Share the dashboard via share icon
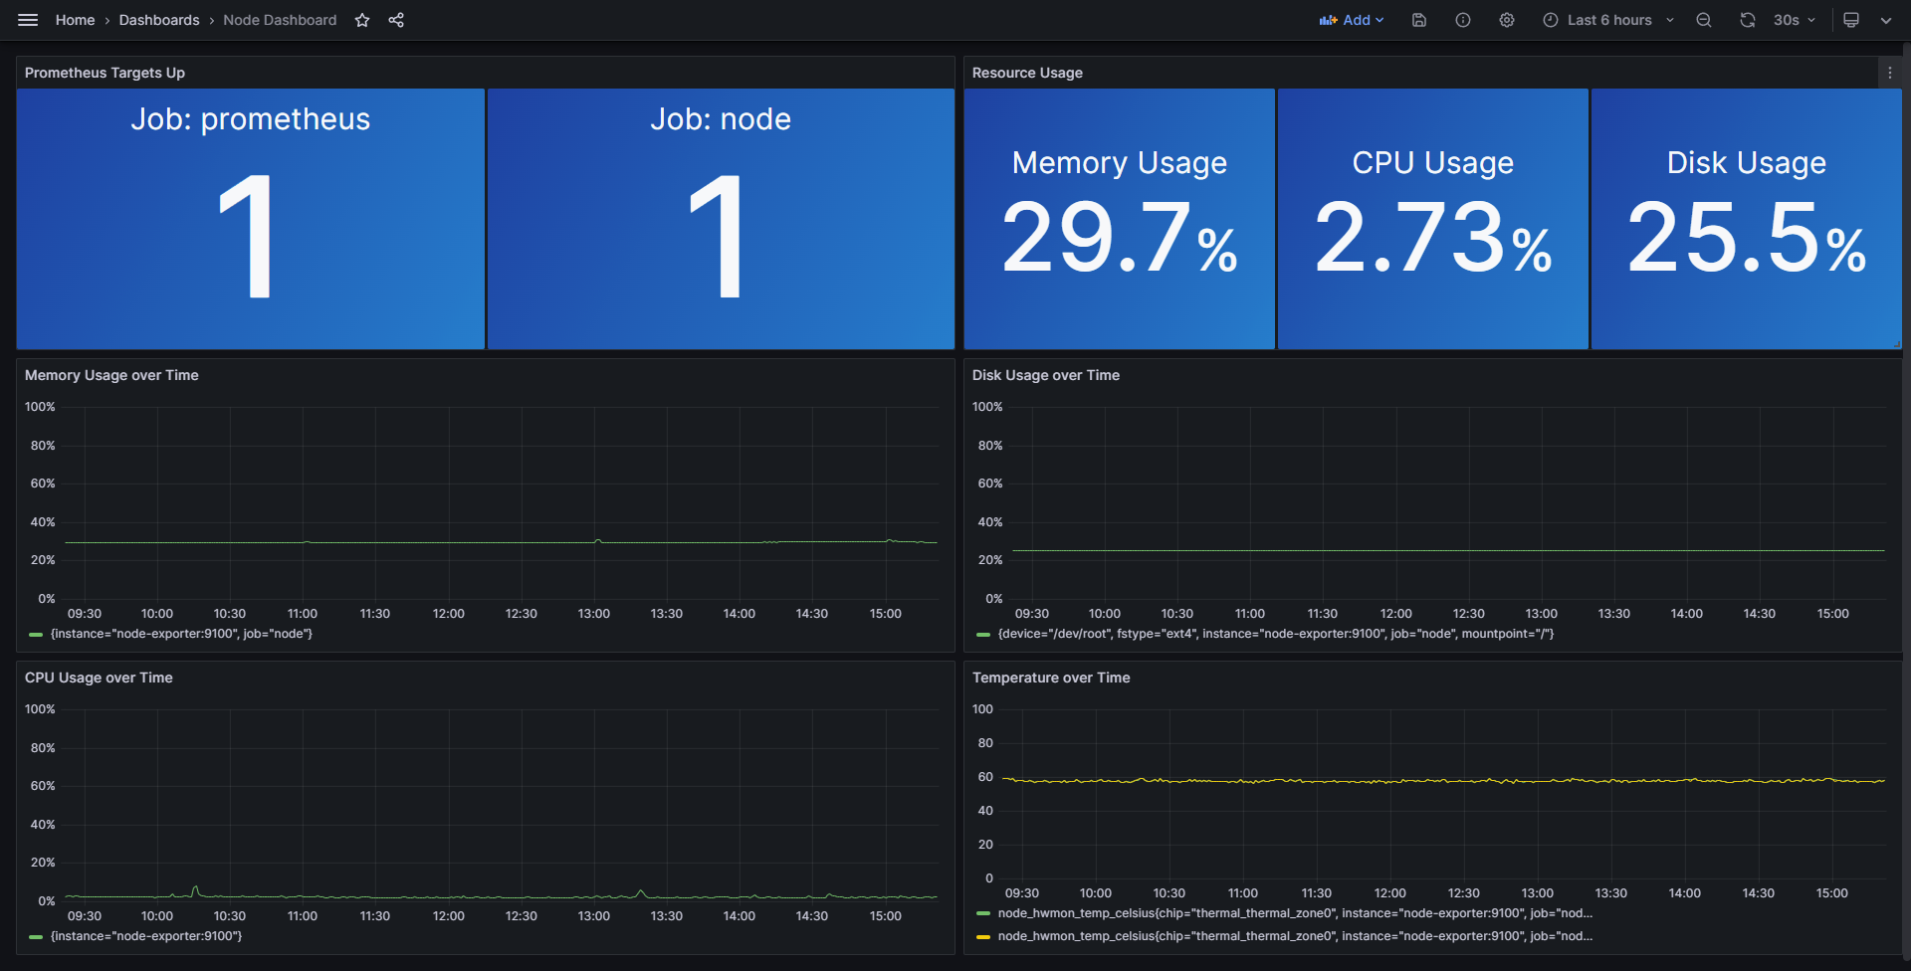The width and height of the screenshot is (1911, 971). pos(396,20)
